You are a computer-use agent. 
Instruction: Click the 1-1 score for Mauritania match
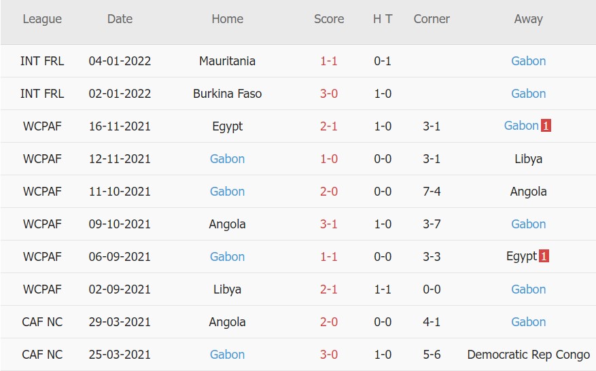pos(329,61)
